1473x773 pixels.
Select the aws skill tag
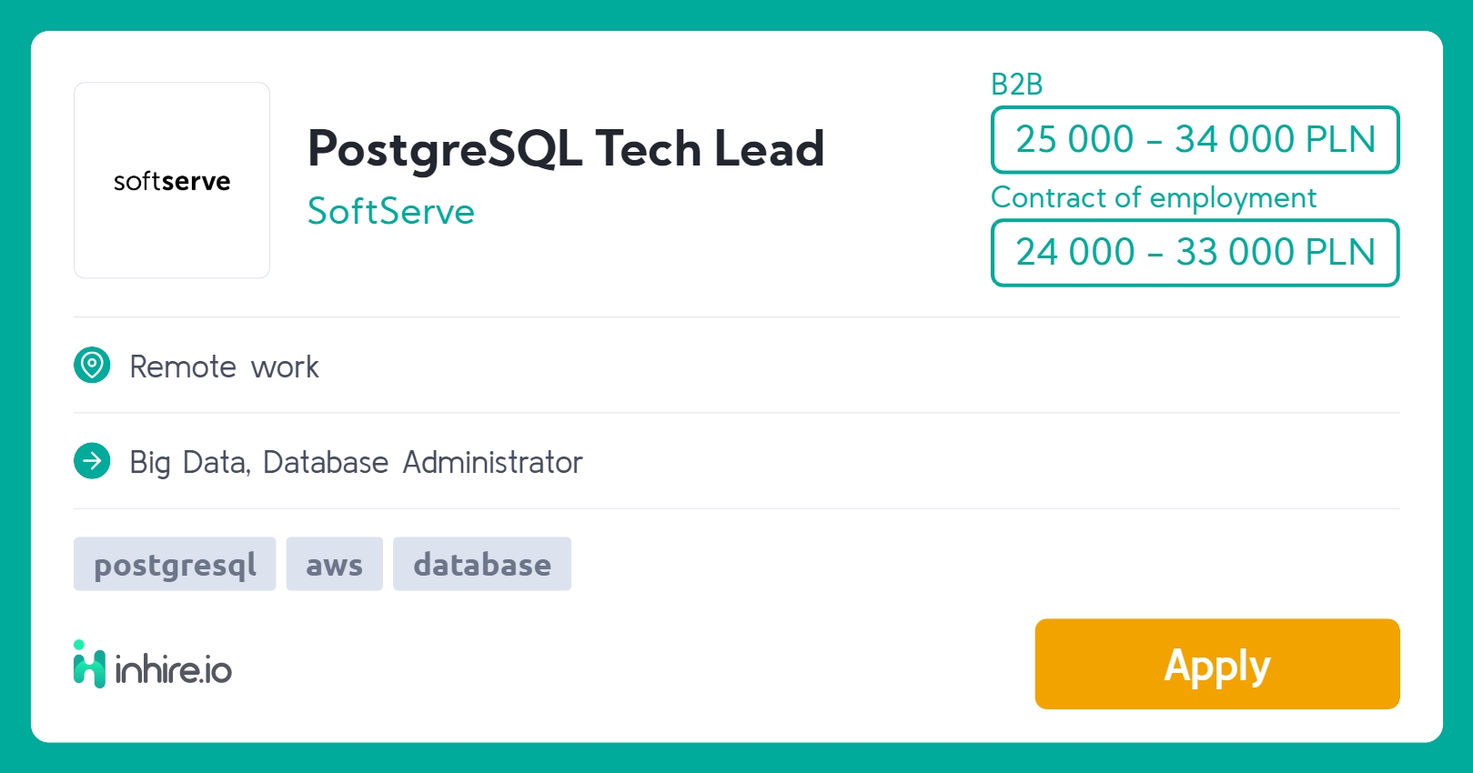[334, 565]
